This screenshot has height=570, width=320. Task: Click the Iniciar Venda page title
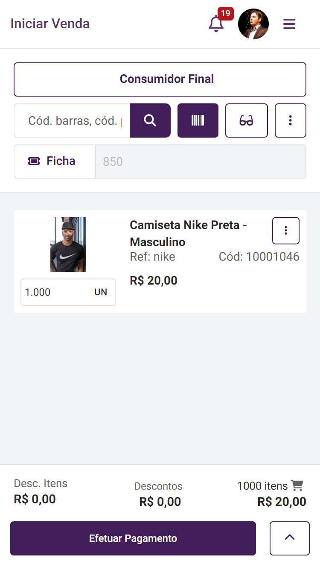click(50, 24)
